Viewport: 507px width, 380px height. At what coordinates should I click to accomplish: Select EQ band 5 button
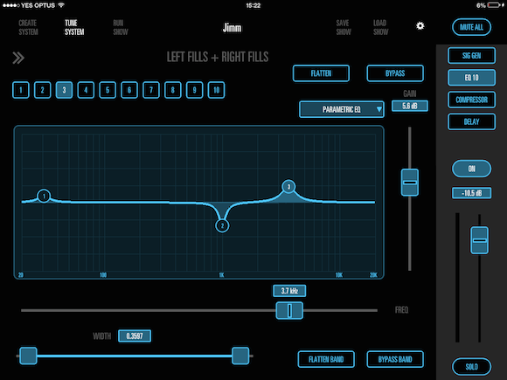click(x=108, y=90)
